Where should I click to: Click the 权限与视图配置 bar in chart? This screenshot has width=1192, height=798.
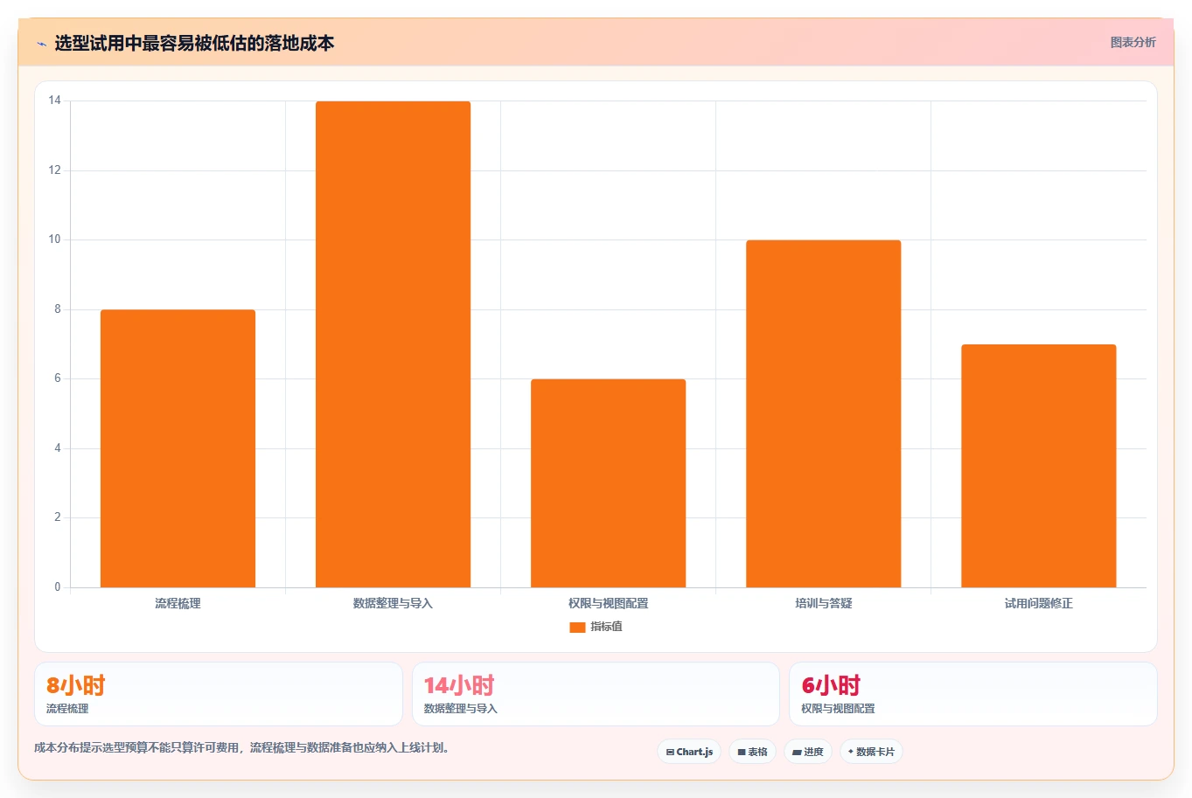coord(608,483)
